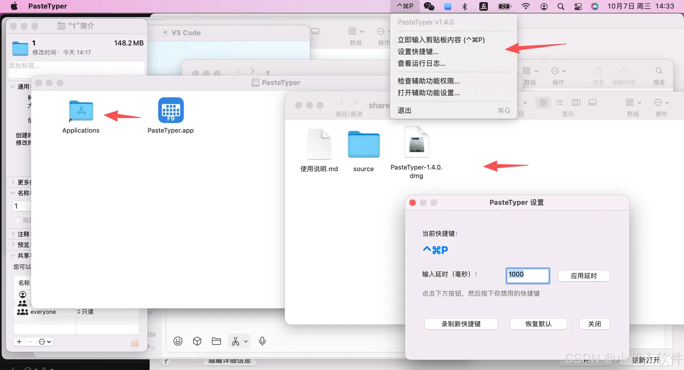Switch share window to list view
This screenshot has height=370, width=684.
point(559,103)
